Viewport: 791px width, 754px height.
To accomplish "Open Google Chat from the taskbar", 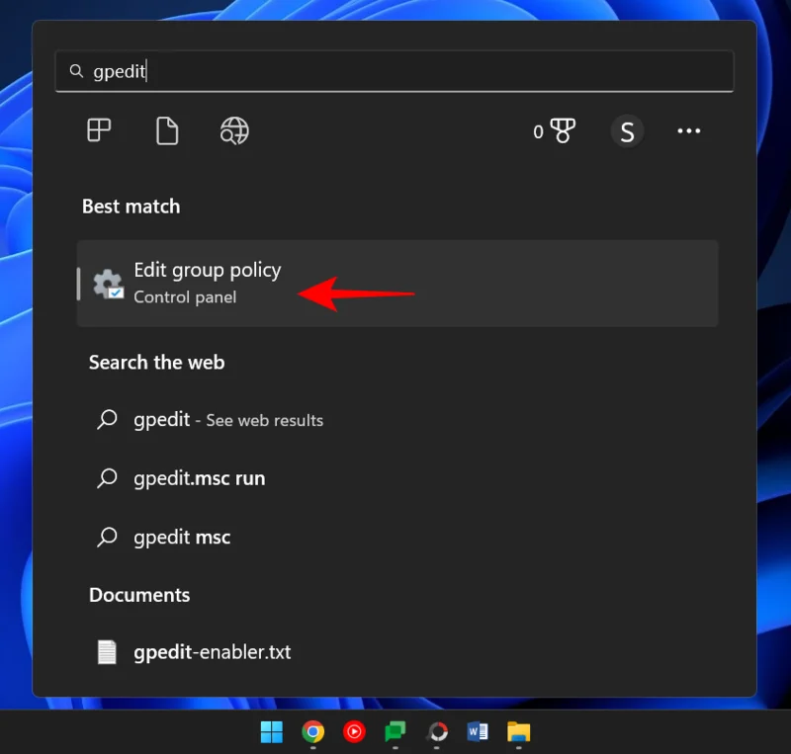I will pos(395,732).
